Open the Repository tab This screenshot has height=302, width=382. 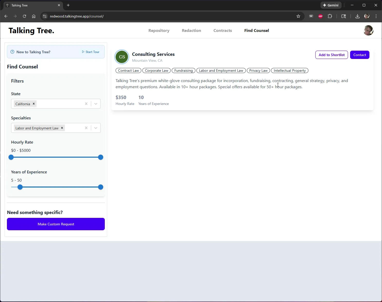[x=159, y=30]
